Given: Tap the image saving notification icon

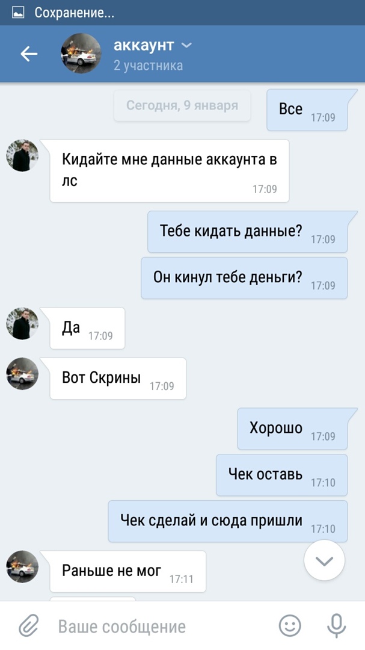Looking at the screenshot, I should (18, 13).
